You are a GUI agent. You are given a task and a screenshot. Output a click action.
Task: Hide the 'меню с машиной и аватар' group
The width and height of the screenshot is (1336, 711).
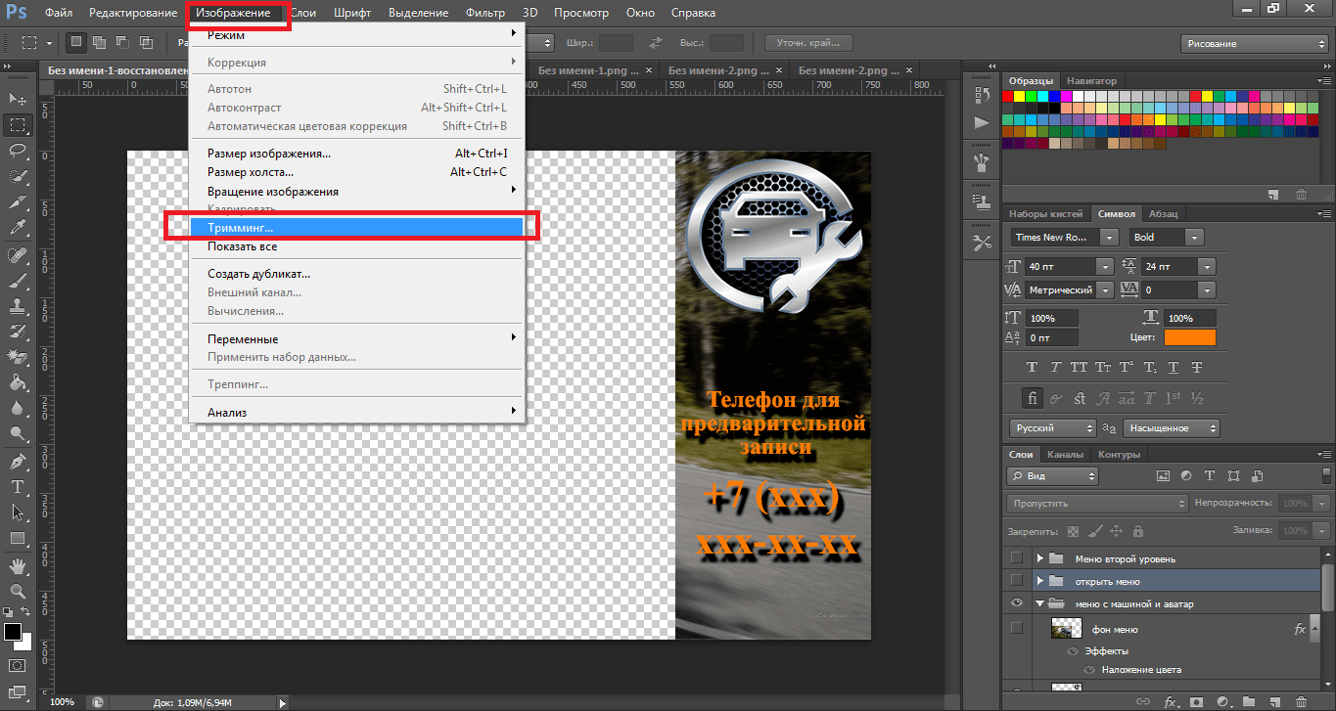click(1017, 604)
